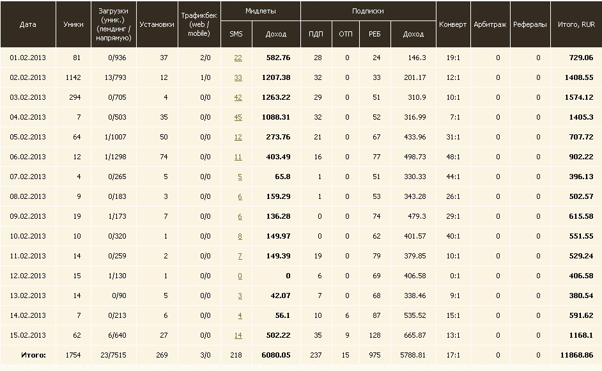
Task: Click the Итого, RUR column header
Action: click(x=576, y=24)
